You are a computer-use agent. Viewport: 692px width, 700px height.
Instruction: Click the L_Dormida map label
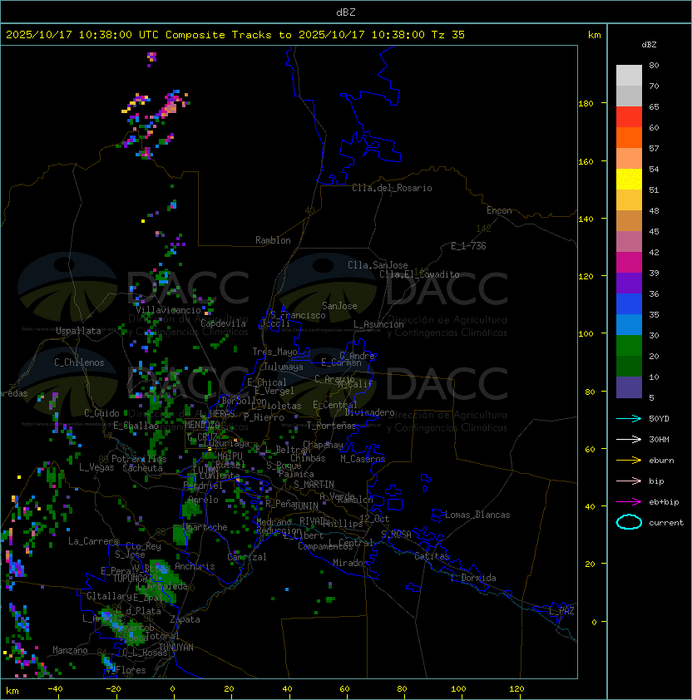(x=473, y=578)
